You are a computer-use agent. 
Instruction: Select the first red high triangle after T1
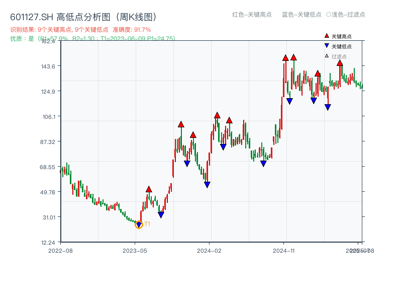coord(149,190)
